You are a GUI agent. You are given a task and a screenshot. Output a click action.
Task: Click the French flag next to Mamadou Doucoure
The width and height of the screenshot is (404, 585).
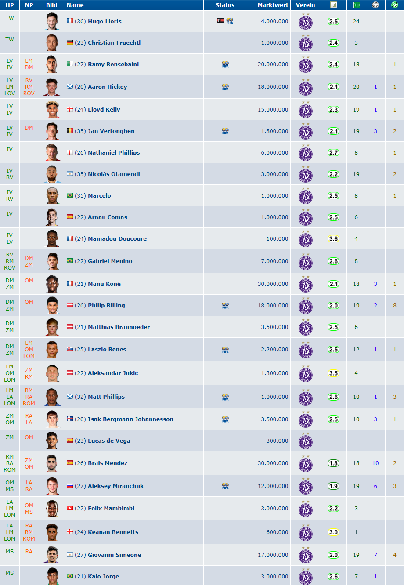tap(70, 238)
